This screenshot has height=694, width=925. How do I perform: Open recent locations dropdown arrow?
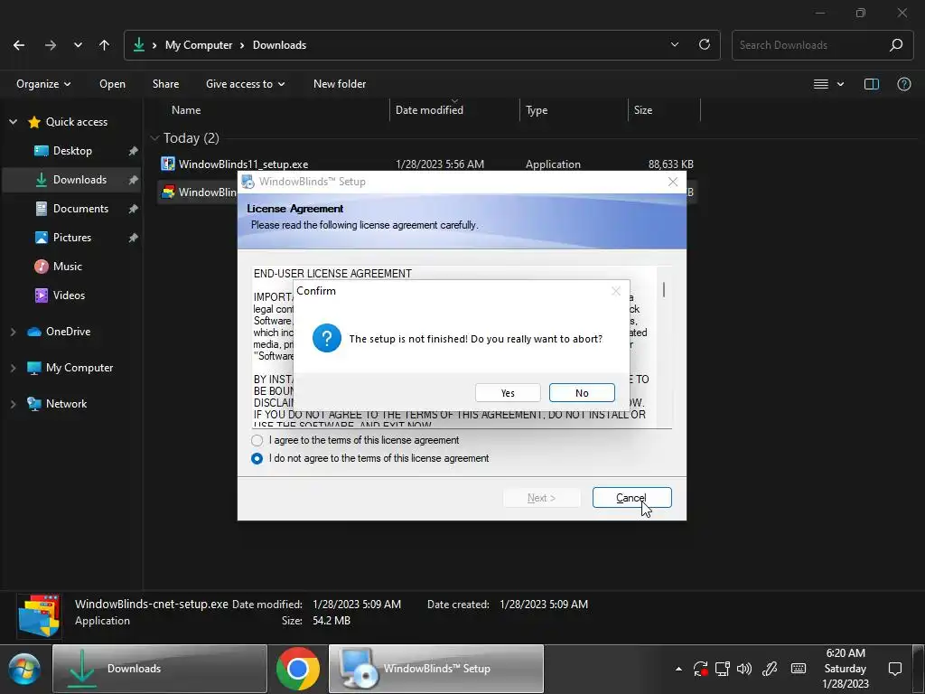[78, 45]
